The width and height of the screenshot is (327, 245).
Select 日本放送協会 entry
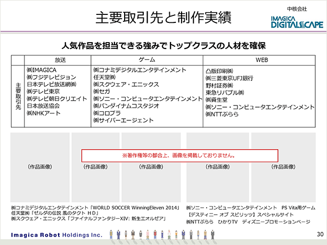pos(43,105)
